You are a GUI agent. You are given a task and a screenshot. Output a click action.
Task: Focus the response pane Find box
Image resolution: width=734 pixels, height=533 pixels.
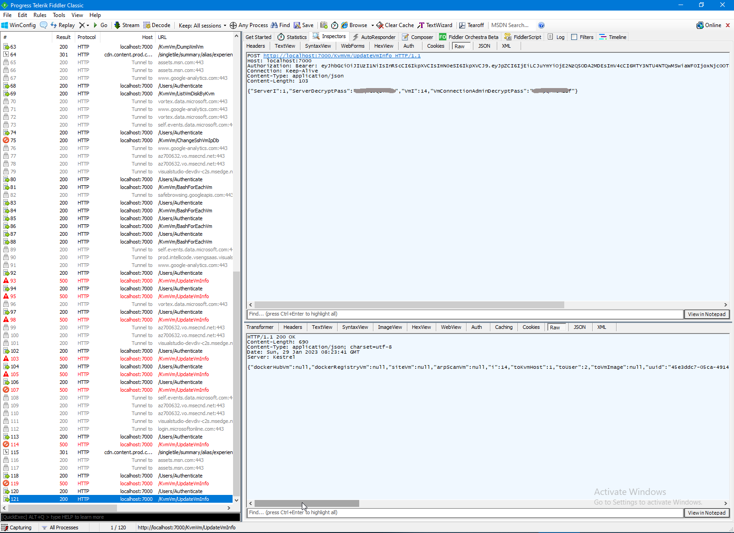pyautogui.click(x=465, y=513)
